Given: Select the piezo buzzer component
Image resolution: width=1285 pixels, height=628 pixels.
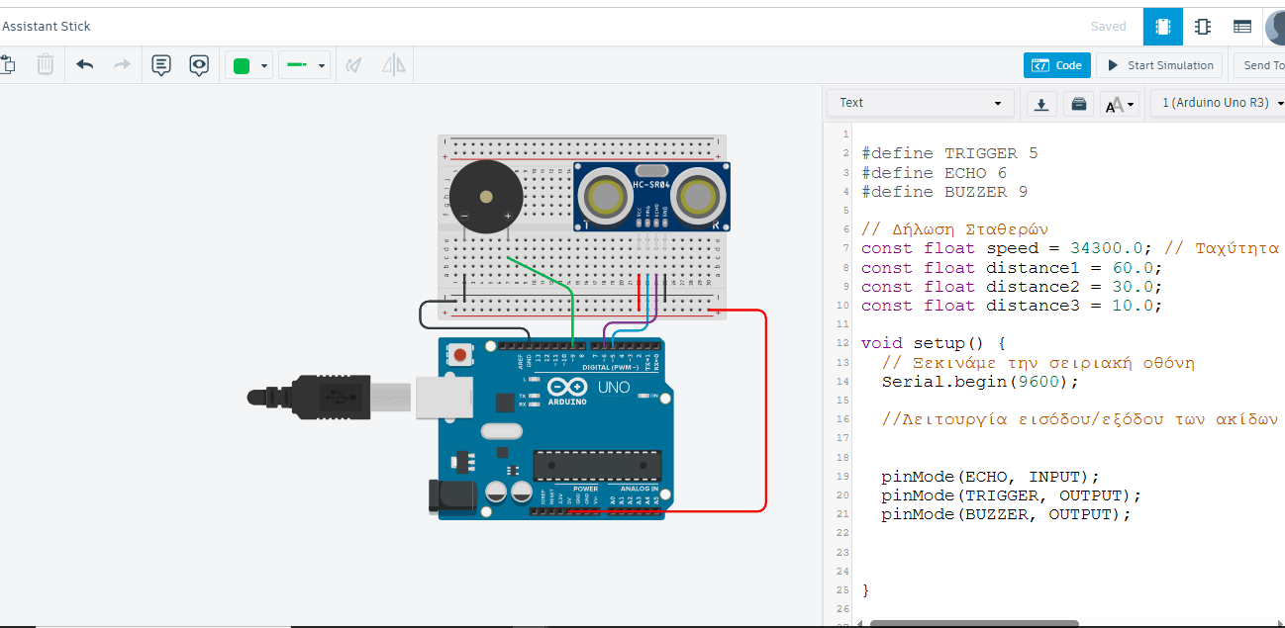Looking at the screenshot, I should click(484, 199).
